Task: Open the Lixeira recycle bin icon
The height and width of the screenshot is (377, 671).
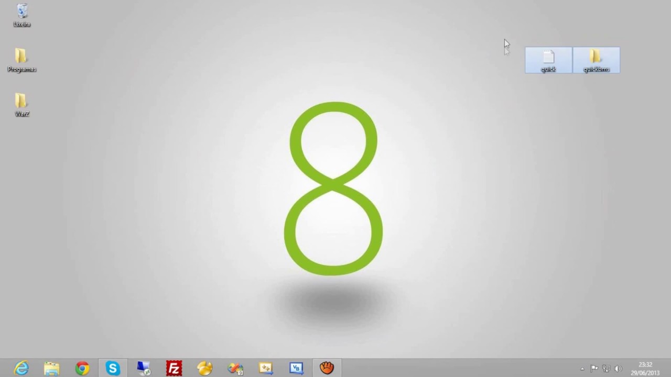Action: [22, 15]
